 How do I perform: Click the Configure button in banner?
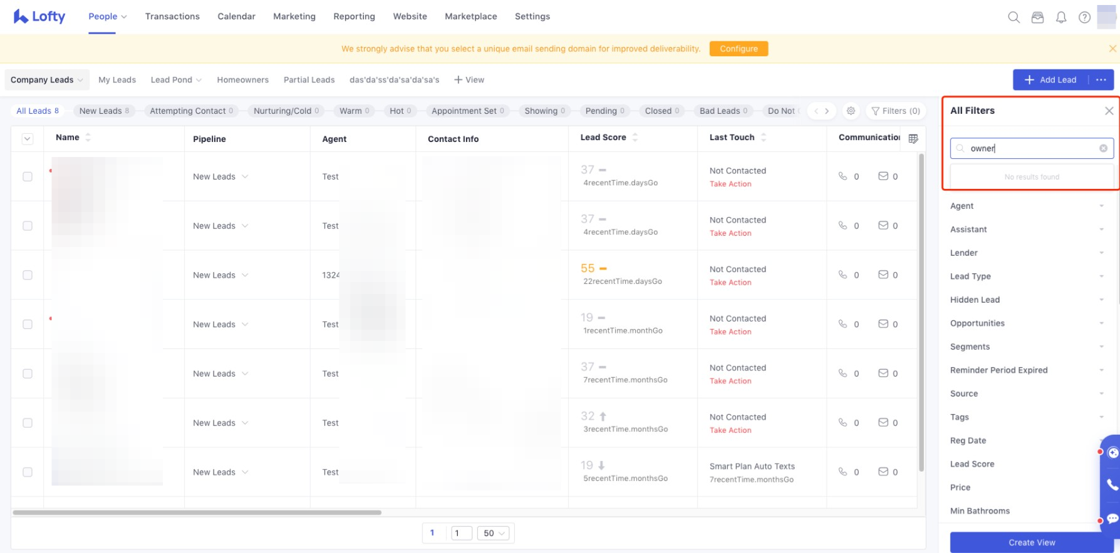(739, 49)
